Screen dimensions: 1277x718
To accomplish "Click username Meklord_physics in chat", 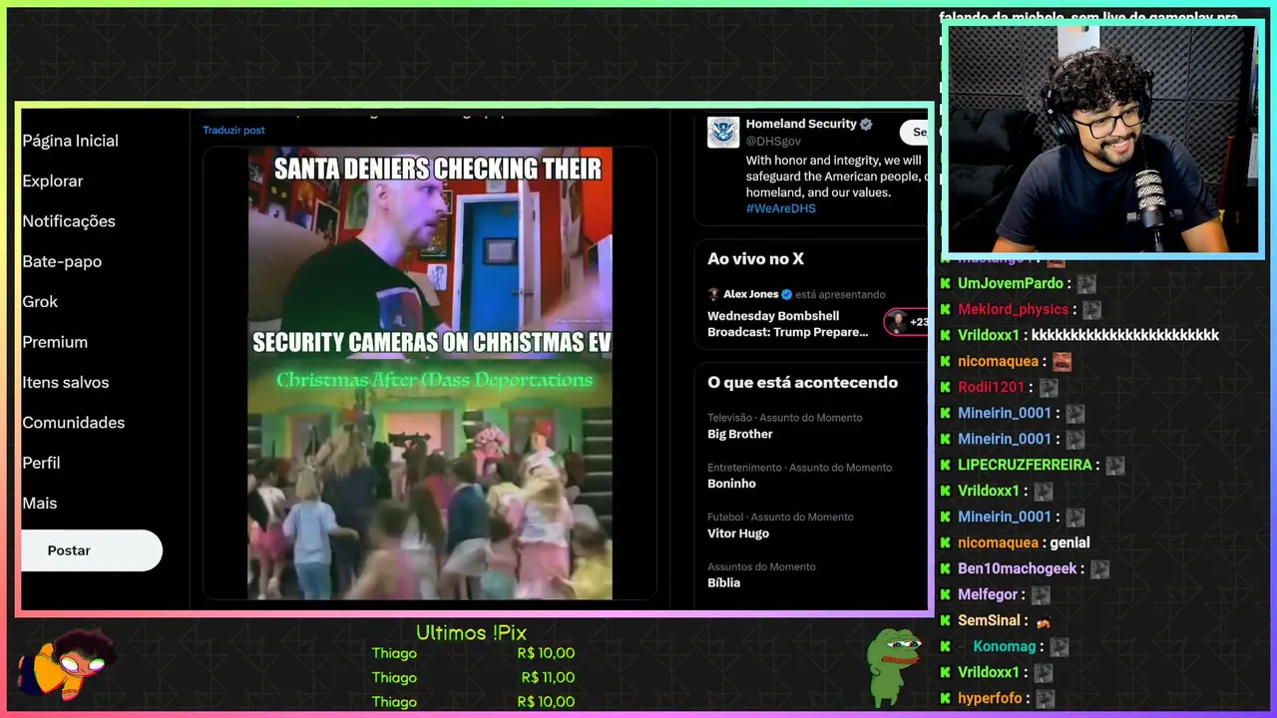I will point(1014,309).
